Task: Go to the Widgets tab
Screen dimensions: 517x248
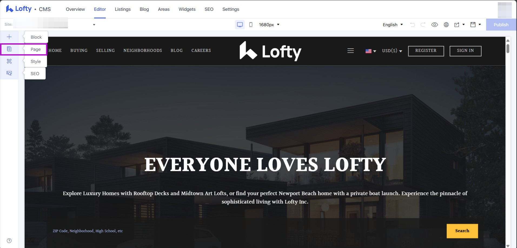Action: [x=187, y=9]
